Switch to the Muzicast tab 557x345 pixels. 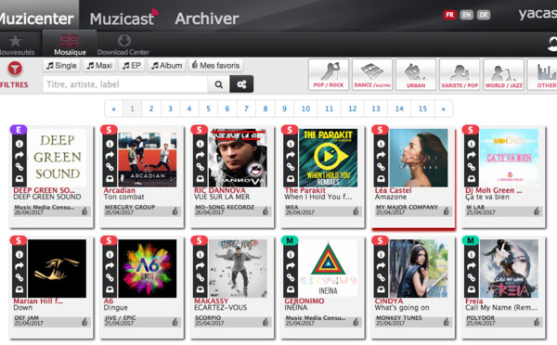point(123,18)
